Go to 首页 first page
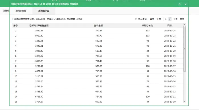This screenshot has height=110, width=199. click(x=152, y=19)
